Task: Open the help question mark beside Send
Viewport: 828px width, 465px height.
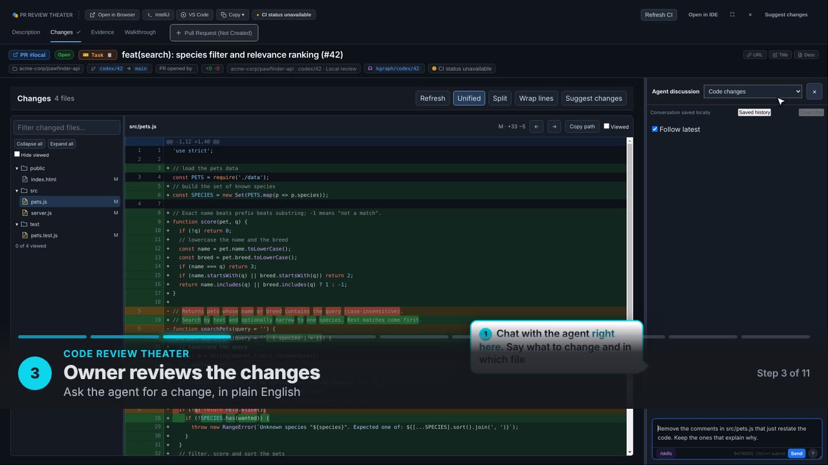Action: pos(813,453)
